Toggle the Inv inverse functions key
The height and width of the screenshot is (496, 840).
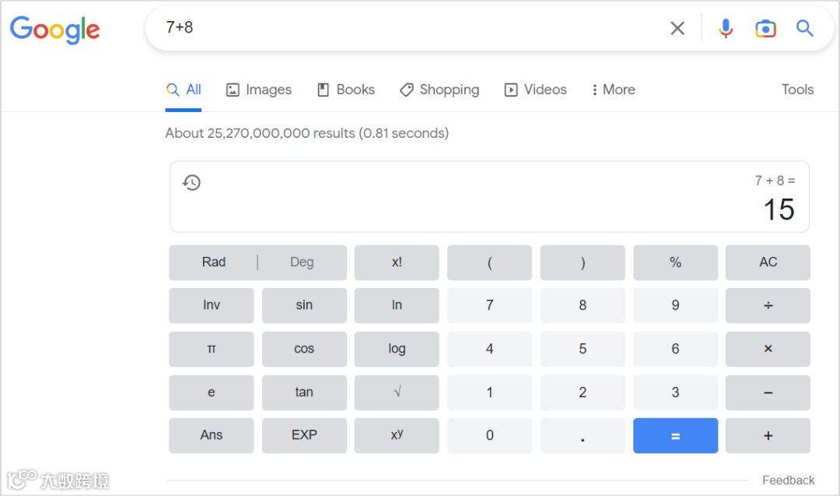[x=212, y=305]
